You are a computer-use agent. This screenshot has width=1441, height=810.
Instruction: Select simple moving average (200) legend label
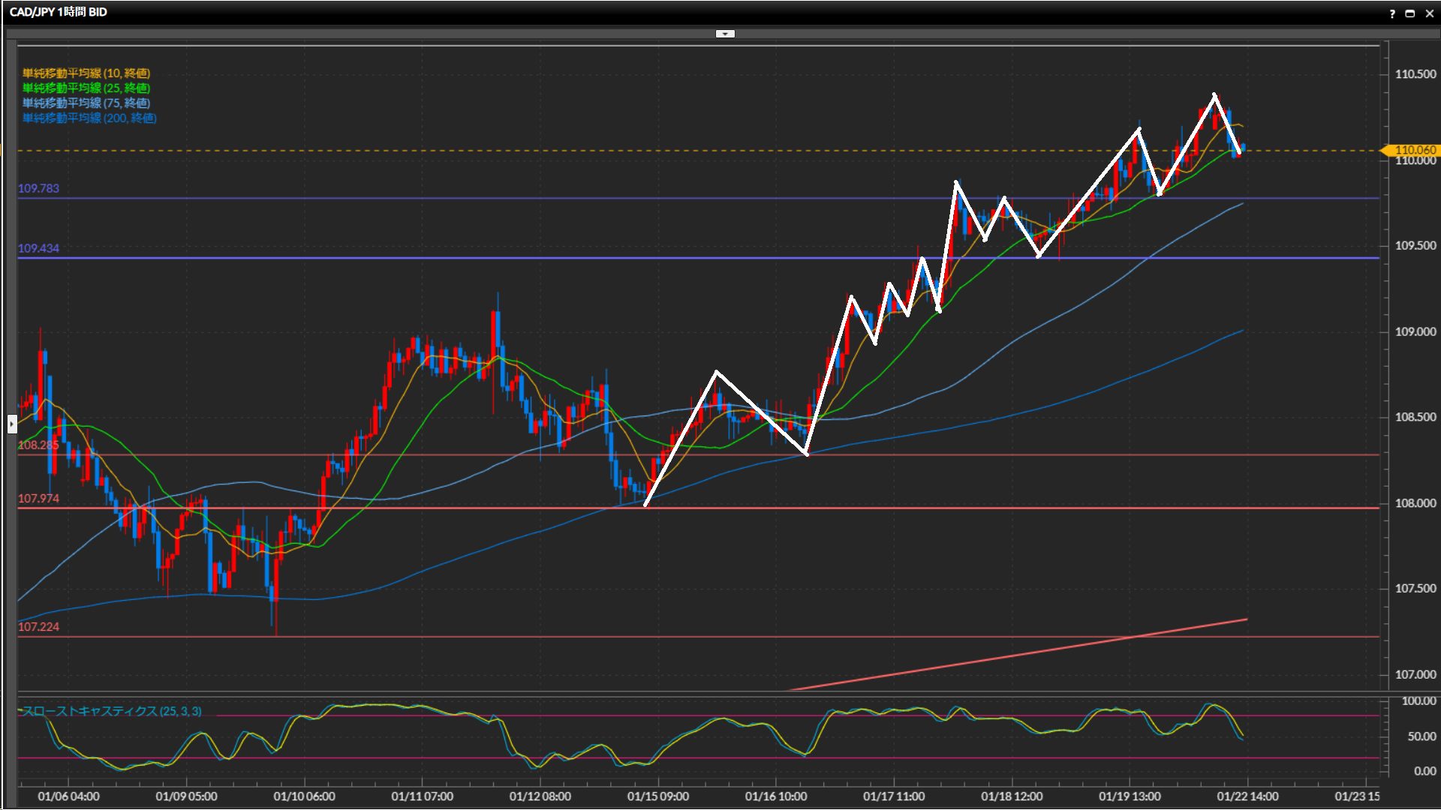[x=89, y=118]
